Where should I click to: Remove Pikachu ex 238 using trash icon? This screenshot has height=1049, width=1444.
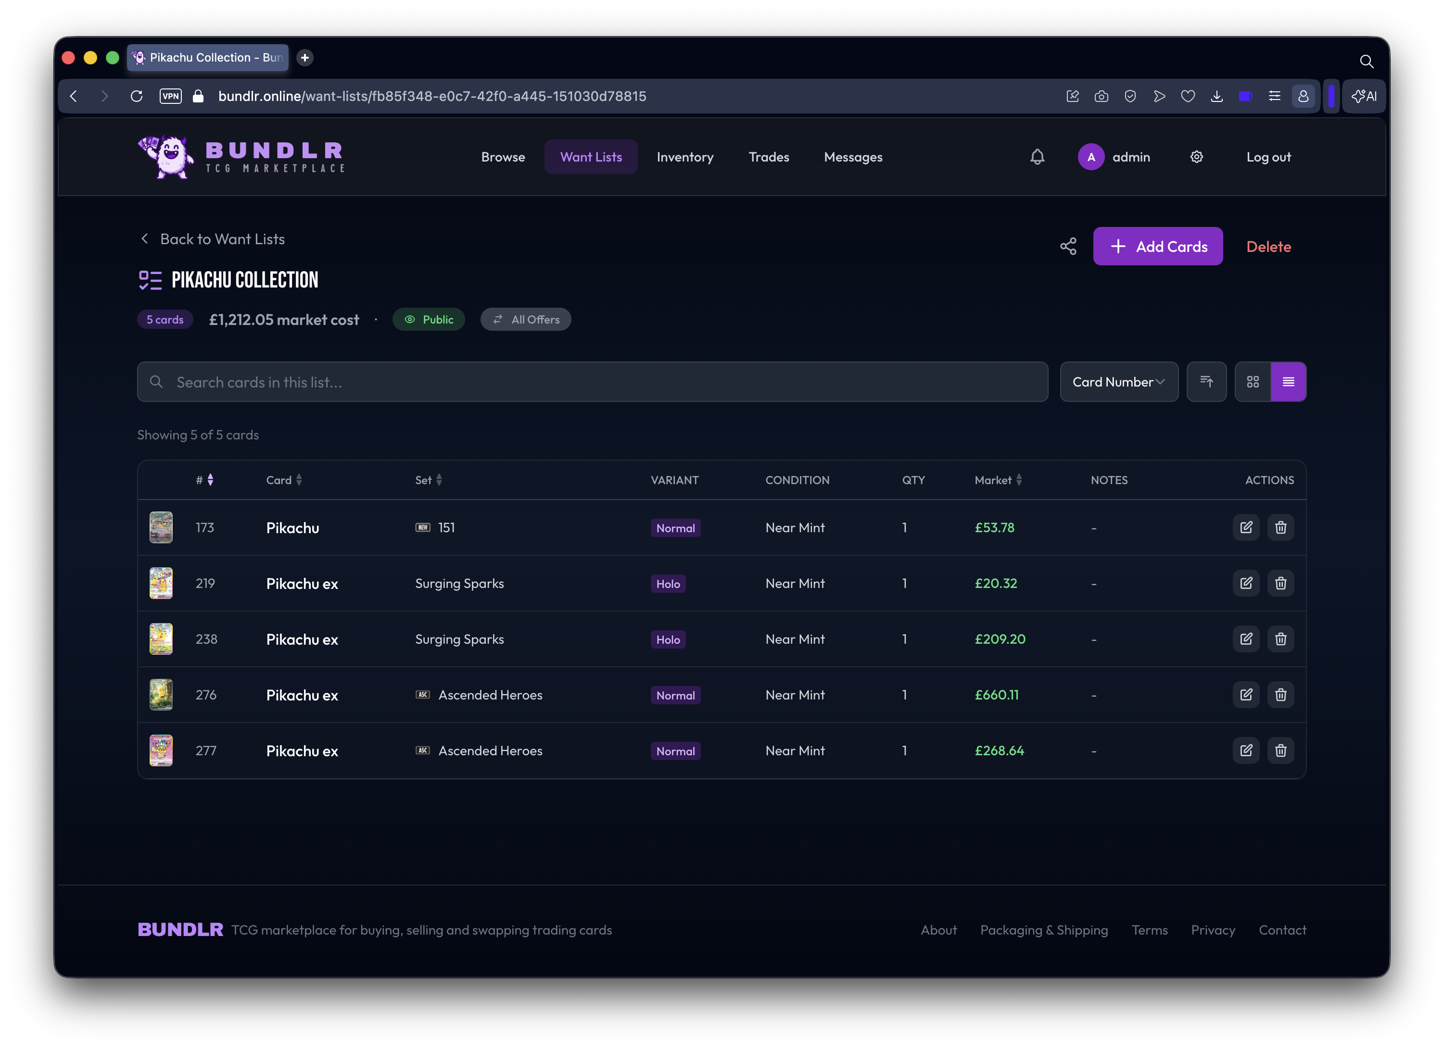point(1280,638)
